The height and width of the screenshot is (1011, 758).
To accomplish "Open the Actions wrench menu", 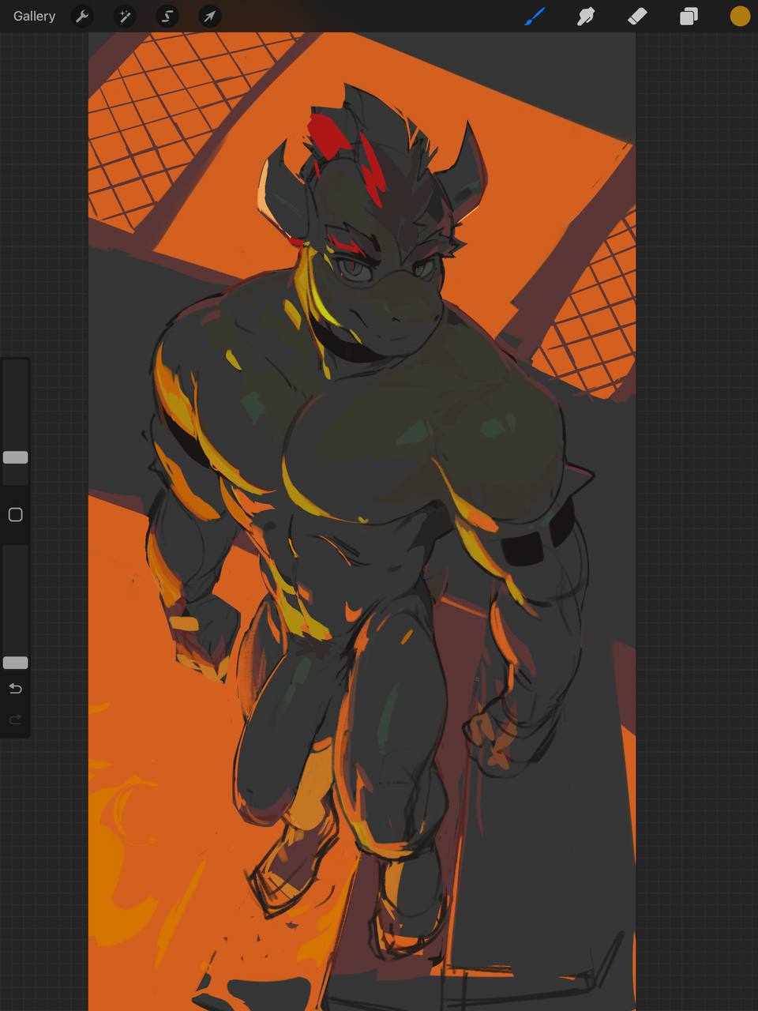I will 82,16.
